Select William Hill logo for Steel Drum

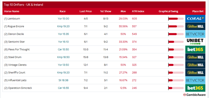[x=195, y=57]
